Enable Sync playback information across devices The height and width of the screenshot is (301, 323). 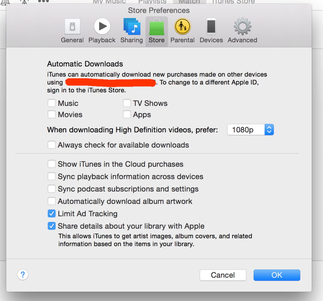(51, 176)
